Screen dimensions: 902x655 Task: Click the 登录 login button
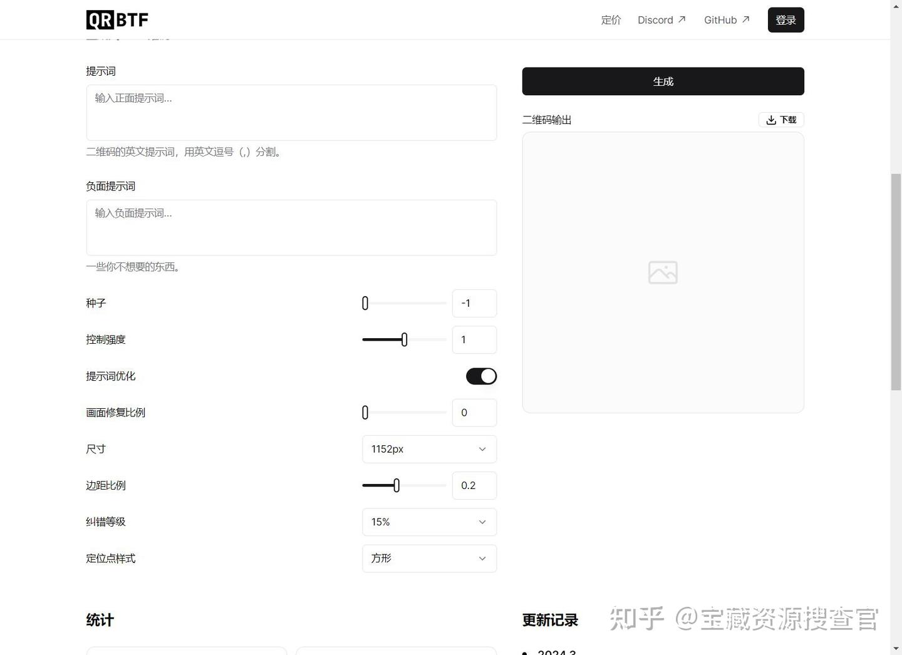(785, 20)
